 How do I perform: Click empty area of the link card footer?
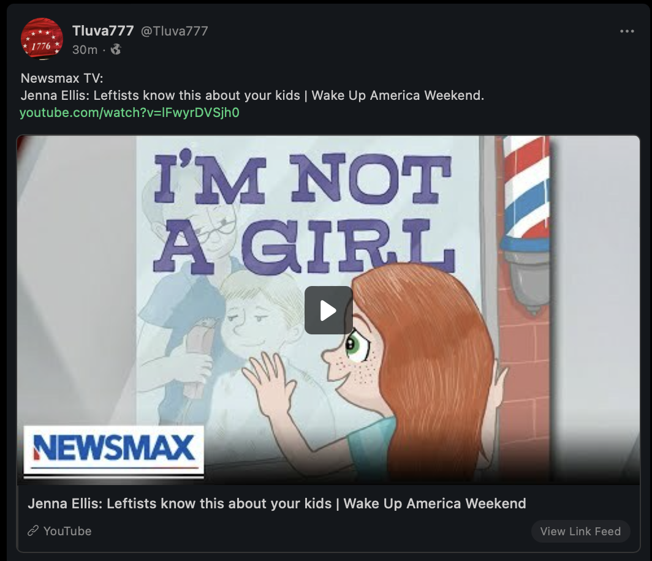312,531
